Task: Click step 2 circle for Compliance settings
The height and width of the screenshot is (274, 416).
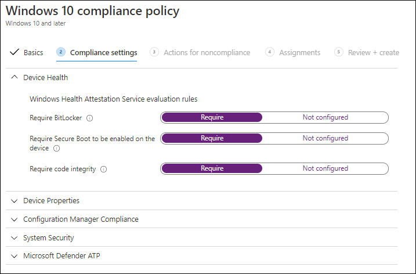Action: tap(61, 52)
